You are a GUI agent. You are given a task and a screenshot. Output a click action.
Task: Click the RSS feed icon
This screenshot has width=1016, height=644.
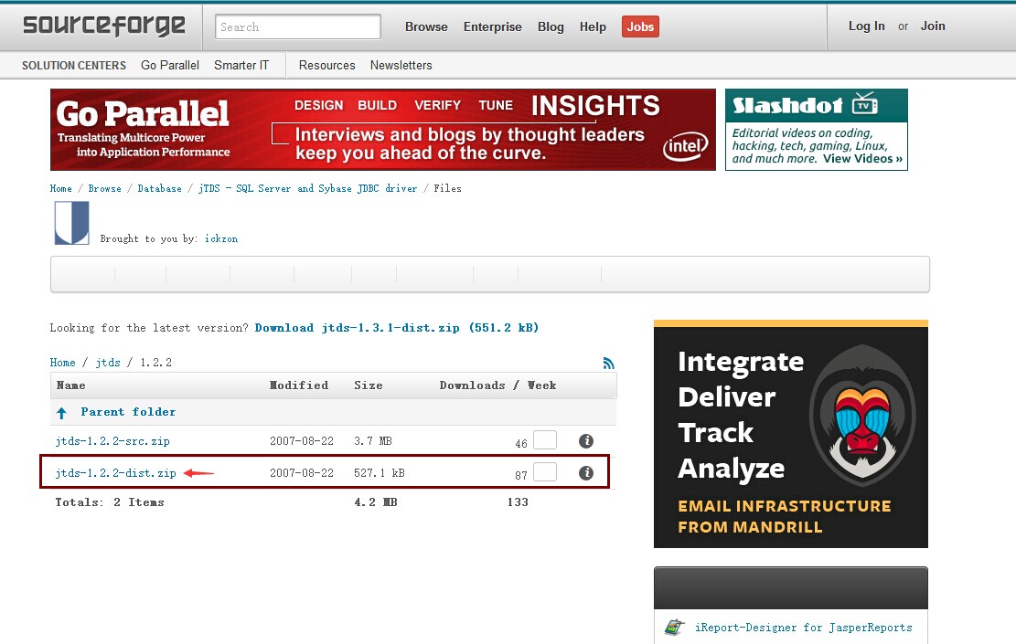tap(608, 363)
